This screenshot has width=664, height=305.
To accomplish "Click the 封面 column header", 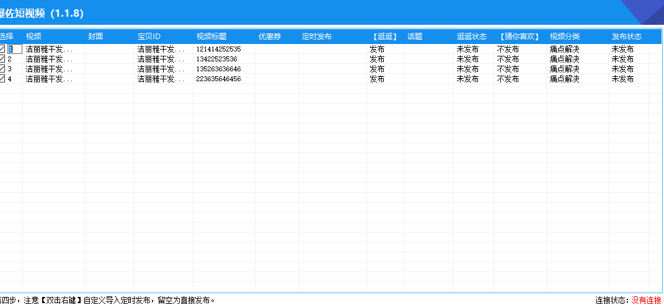I will tap(95, 37).
